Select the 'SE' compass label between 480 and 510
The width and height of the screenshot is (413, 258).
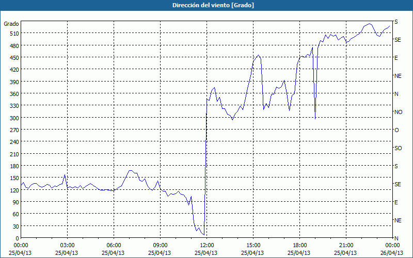coord(398,40)
